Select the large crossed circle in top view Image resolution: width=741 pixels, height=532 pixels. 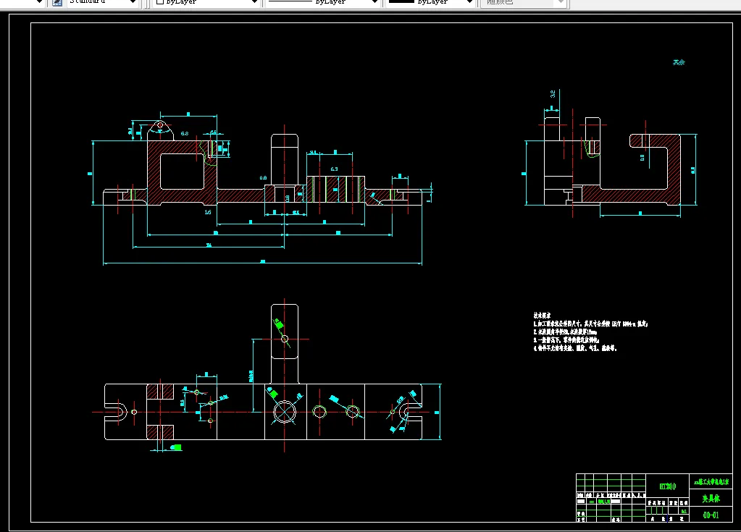click(285, 412)
